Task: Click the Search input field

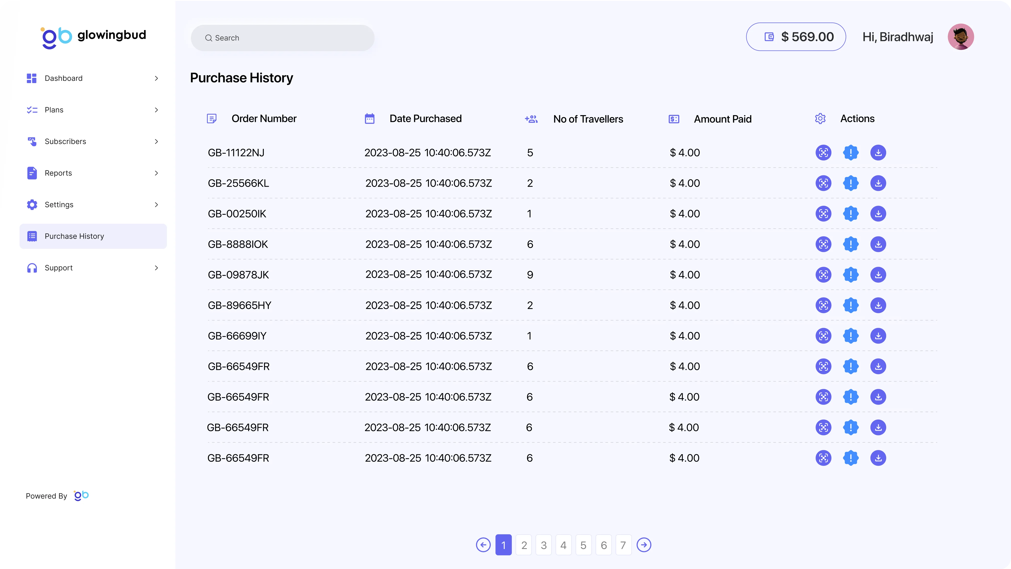Action: [x=283, y=38]
